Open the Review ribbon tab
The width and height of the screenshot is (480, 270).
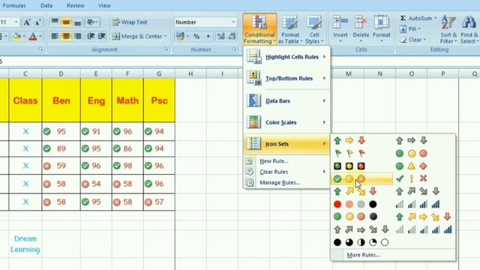pos(76,5)
